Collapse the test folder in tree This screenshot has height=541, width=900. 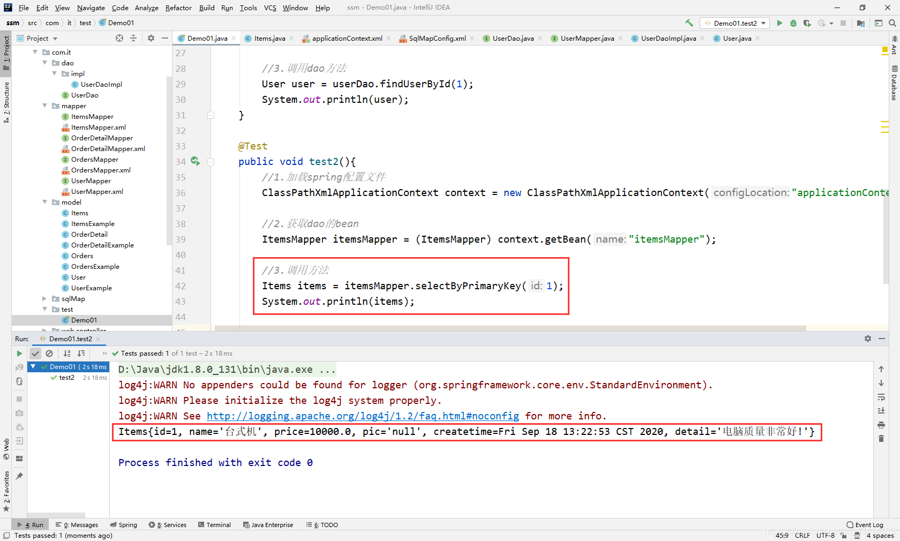pos(45,309)
